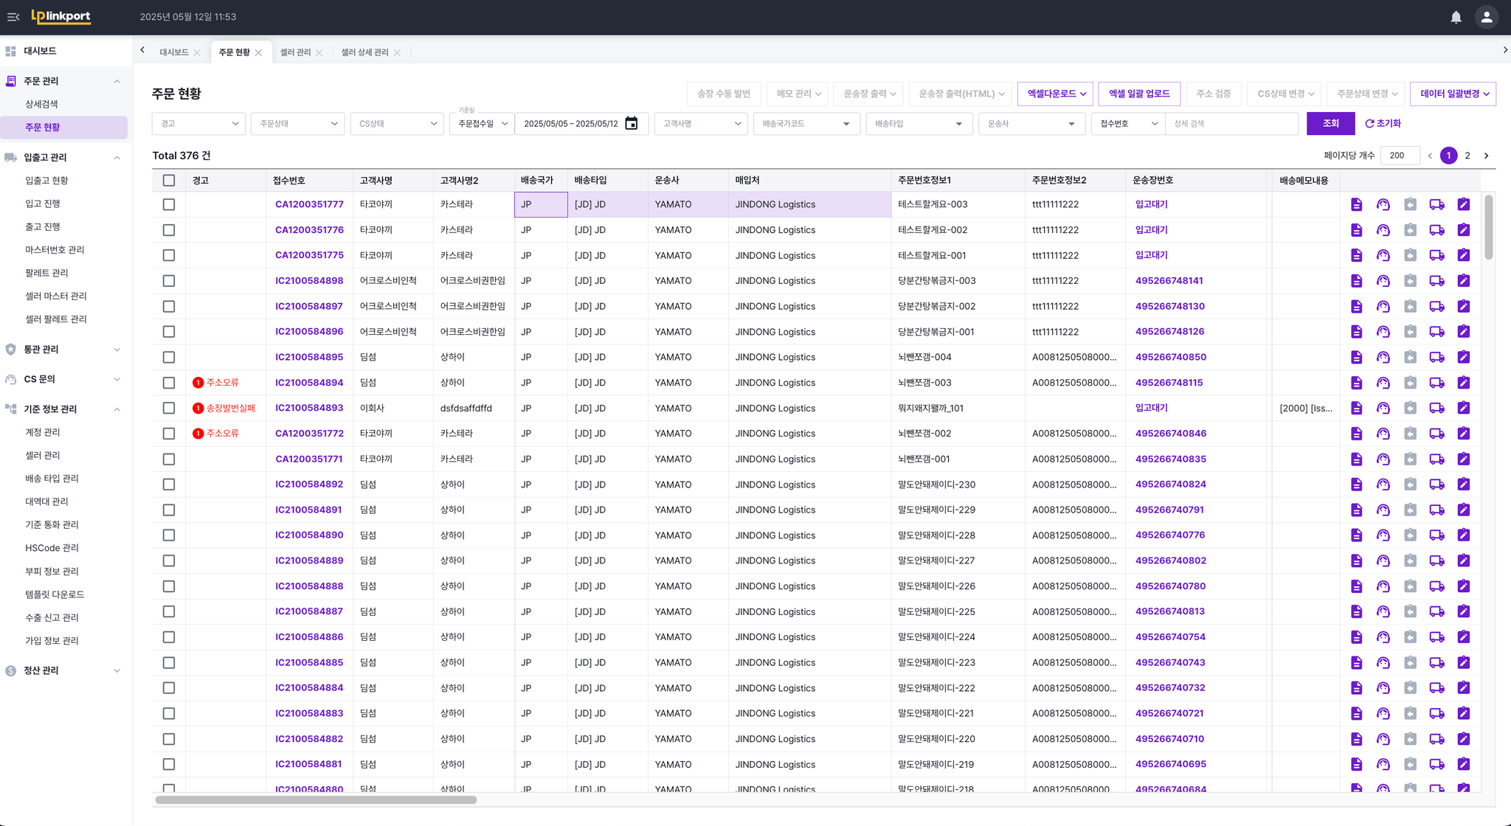The width and height of the screenshot is (1511, 826).
Task: Check the row for order IC2100584883
Action: point(169,713)
